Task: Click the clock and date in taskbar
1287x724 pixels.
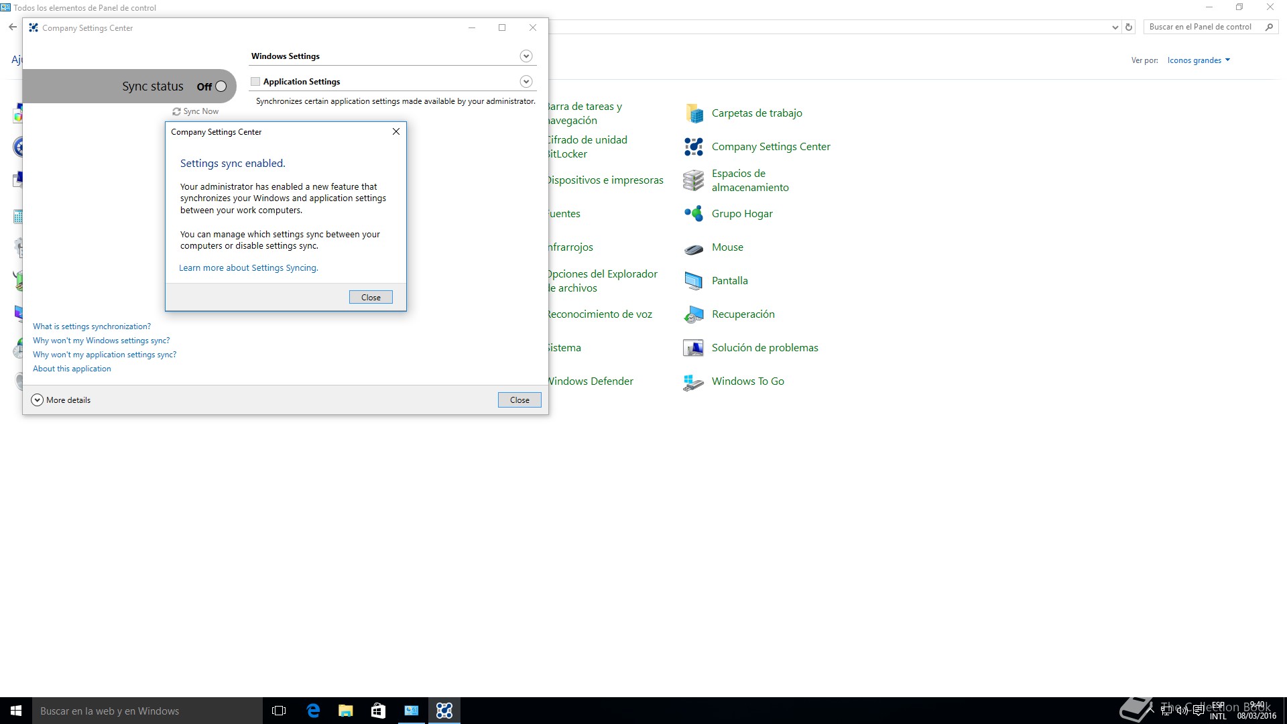Action: [x=1257, y=711]
